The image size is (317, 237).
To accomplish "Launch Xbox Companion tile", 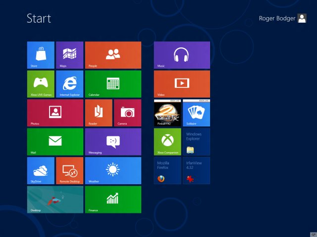I will point(167,142).
